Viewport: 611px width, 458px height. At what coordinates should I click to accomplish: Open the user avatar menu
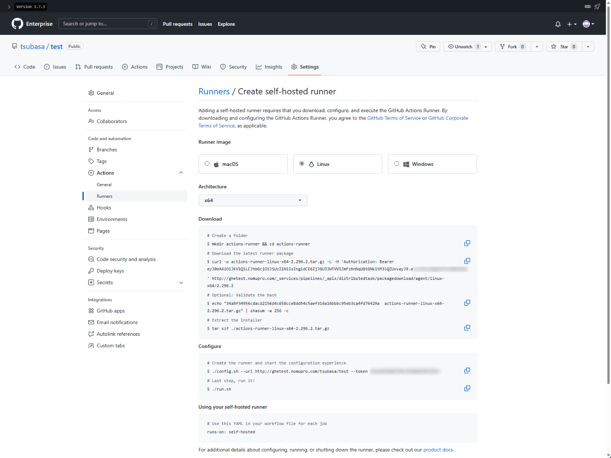pos(588,24)
